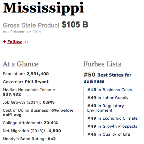Select #49 in Growth Prospects ranking

[112, 126]
